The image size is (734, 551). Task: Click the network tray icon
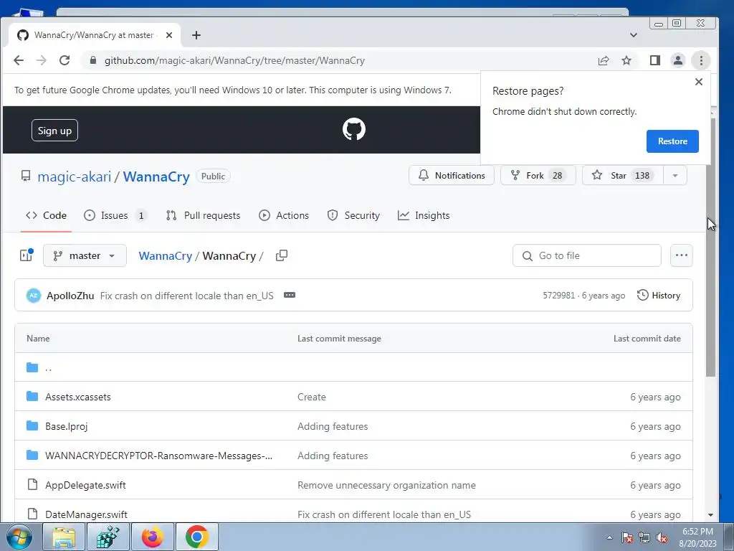coord(644,537)
